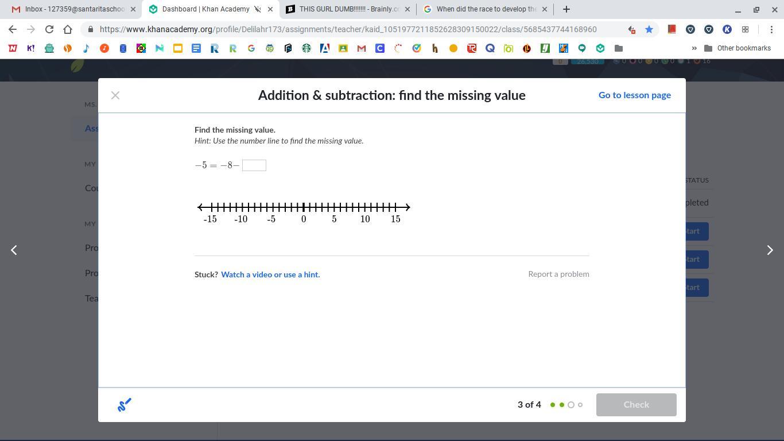Screen dimensions: 784x441
Task: Go to previous assignment item arrow
Action: click(14, 250)
